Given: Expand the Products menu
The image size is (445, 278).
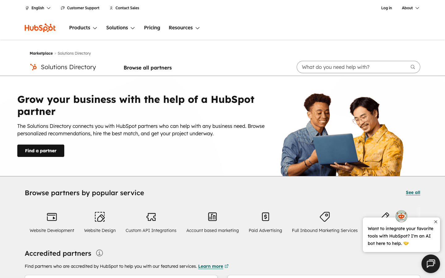Looking at the screenshot, I should (83, 28).
